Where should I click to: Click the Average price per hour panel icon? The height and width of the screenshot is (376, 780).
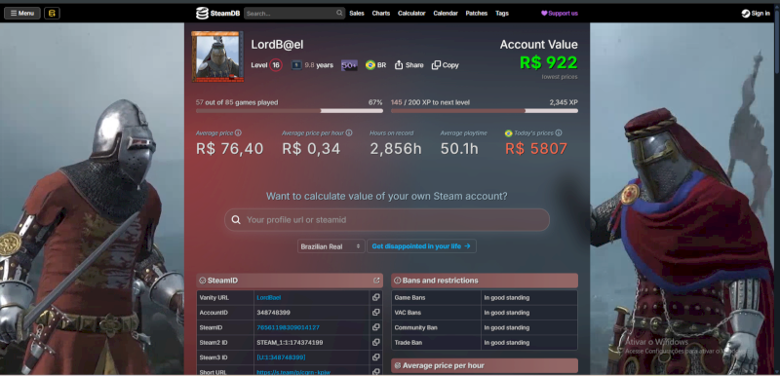(x=398, y=366)
